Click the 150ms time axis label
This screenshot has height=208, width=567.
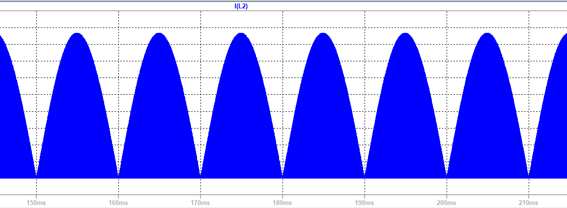[36, 202]
